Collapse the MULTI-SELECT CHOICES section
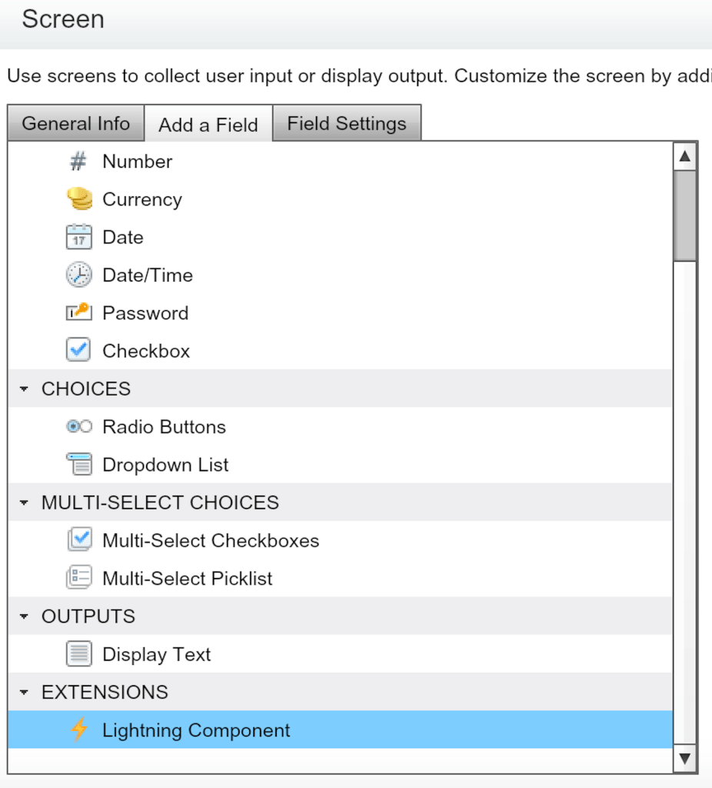The image size is (712, 788). 25,503
